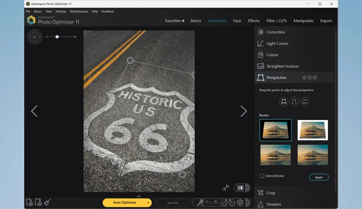This screenshot has height=209, width=362.
Task: Click the magic wand optimize icon
Action: pos(200,203)
